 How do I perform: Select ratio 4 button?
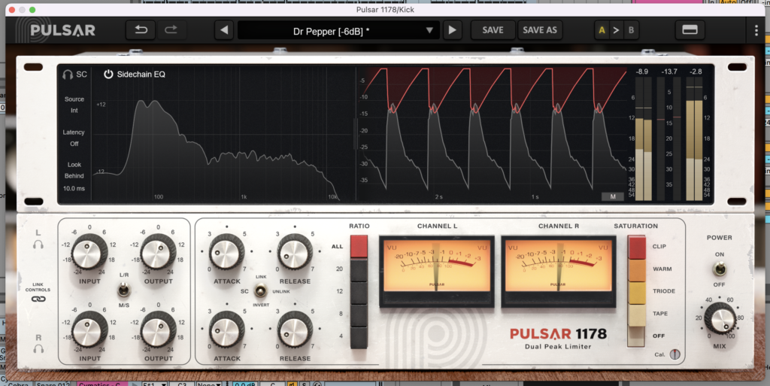359,337
